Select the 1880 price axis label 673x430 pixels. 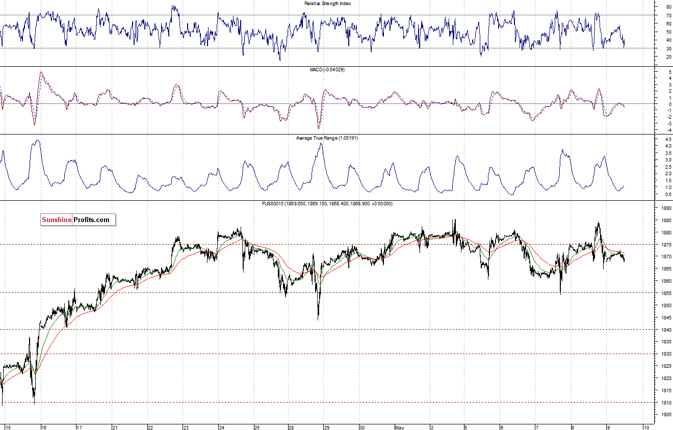(666, 233)
